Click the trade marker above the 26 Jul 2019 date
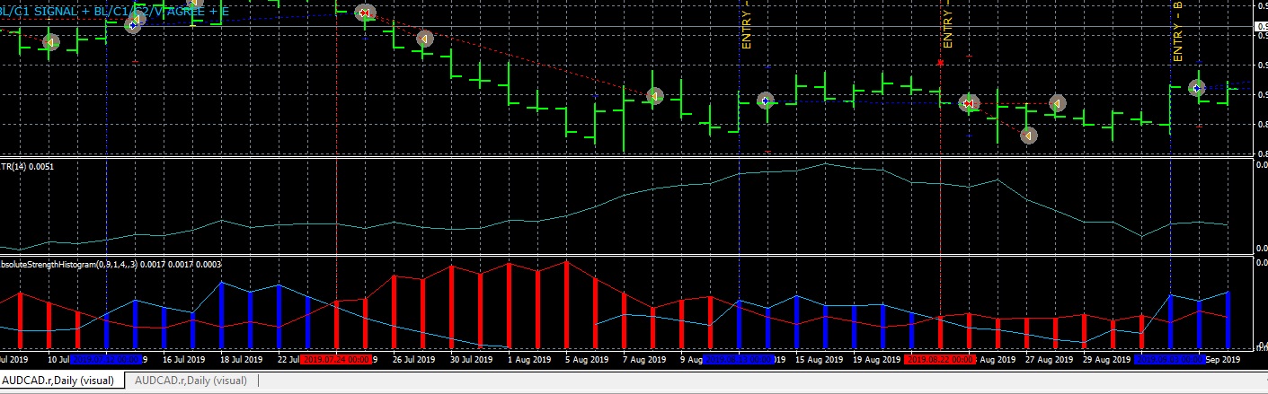The image size is (1268, 394). click(x=425, y=39)
